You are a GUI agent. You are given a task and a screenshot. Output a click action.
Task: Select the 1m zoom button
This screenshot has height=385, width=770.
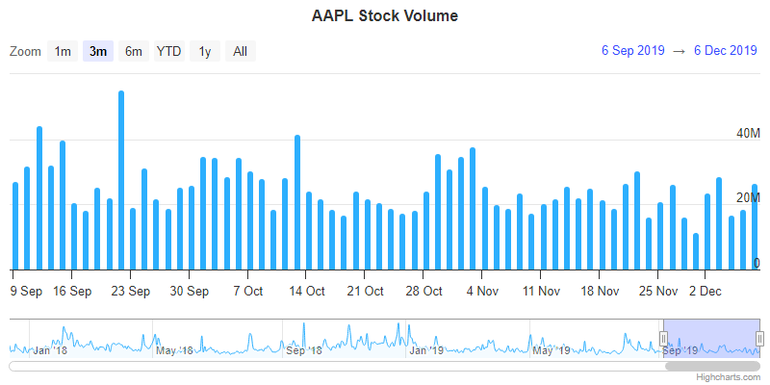coord(63,51)
